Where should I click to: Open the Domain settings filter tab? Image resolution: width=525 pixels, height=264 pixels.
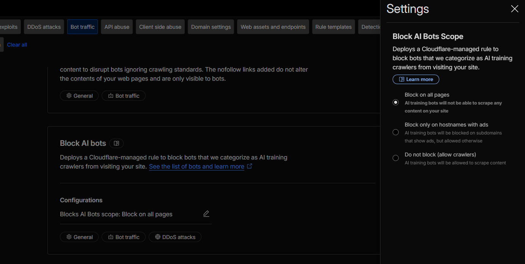click(211, 27)
